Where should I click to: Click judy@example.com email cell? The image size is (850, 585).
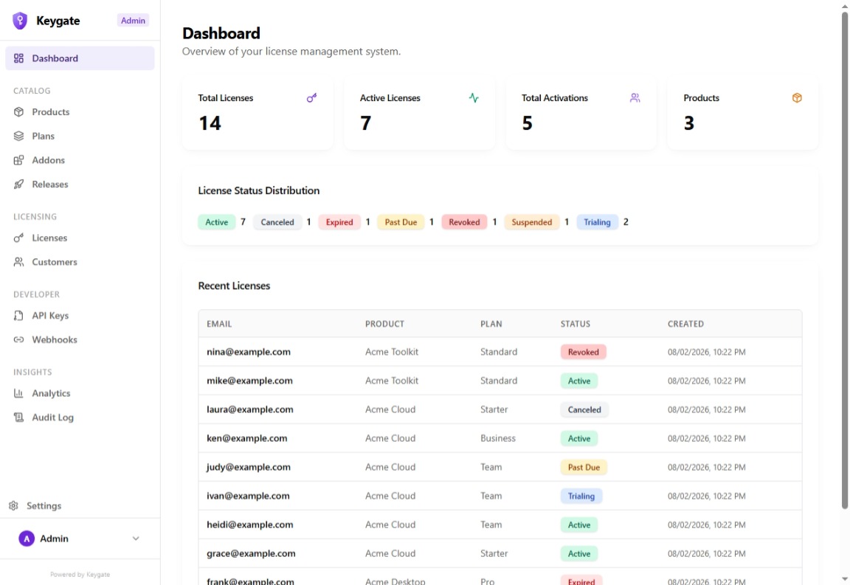[x=248, y=467]
